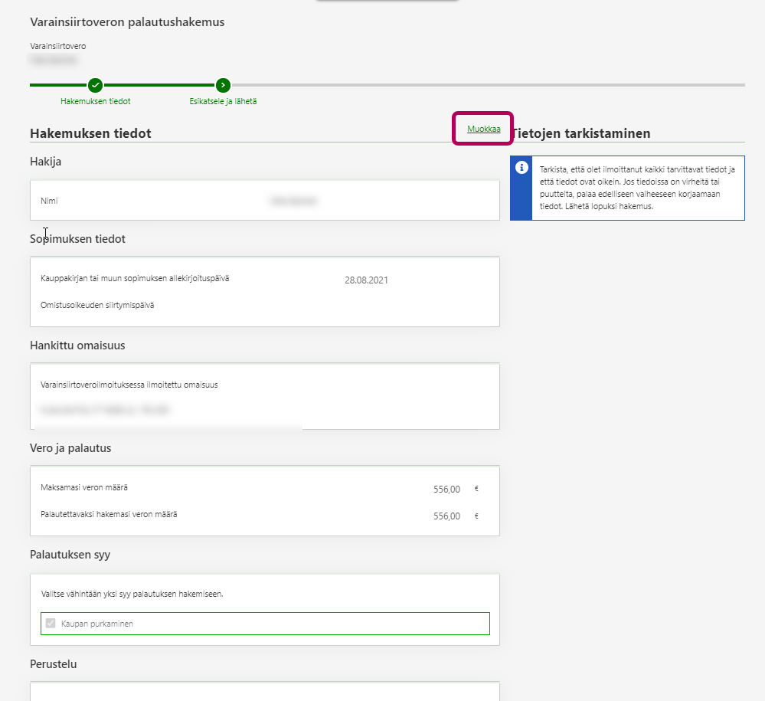This screenshot has width=765, height=701.
Task: Click the Tarkista instructions text in the info box
Action: point(637,188)
